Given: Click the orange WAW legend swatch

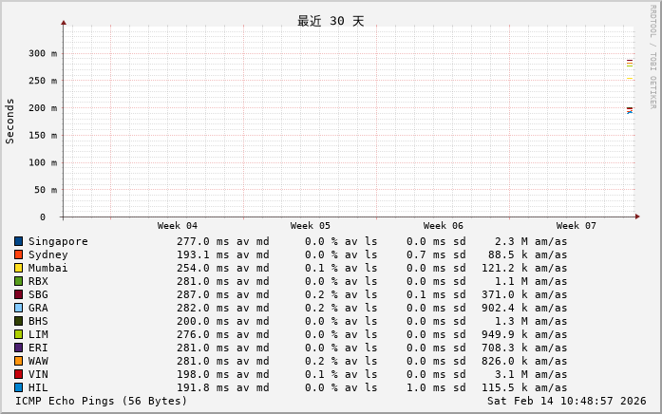Looking at the screenshot, I should point(18,361).
